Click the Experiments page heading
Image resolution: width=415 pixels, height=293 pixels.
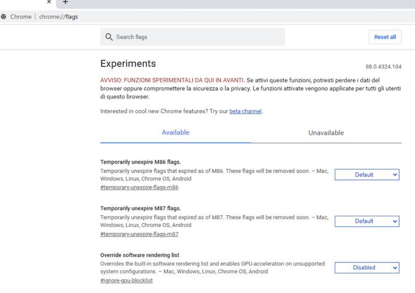coord(128,64)
